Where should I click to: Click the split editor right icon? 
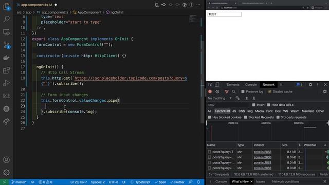tap(191, 5)
